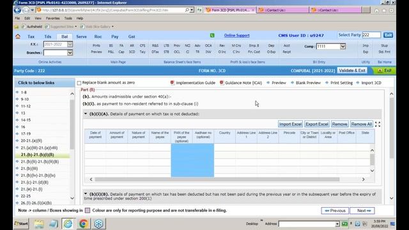
Task: Open Implementation Guide PDF icon
Action: 172,82
